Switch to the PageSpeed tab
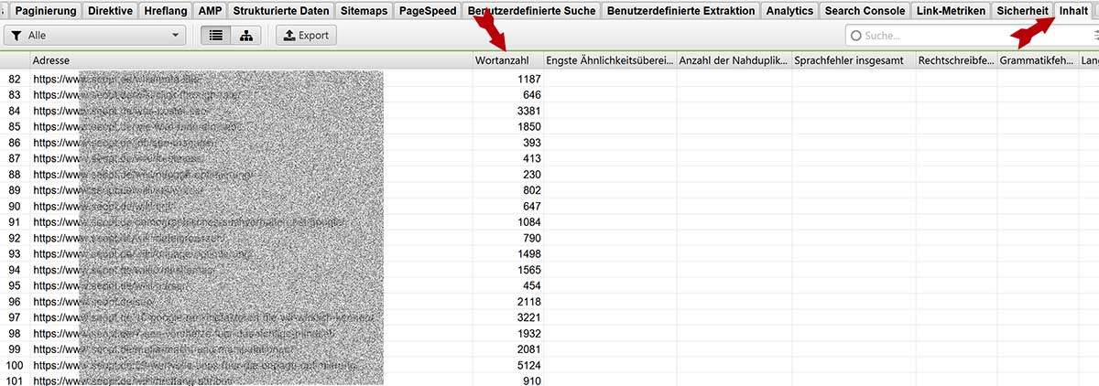1099x386 pixels. pyautogui.click(x=427, y=11)
